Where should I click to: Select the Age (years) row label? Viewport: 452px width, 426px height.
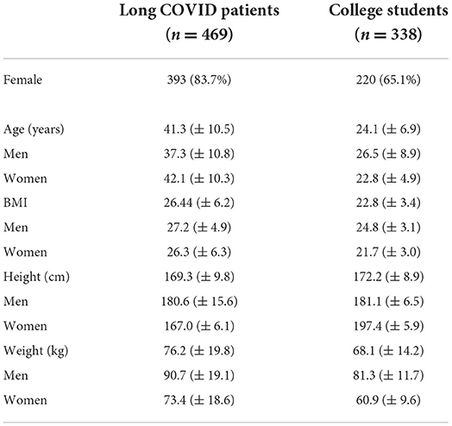[34, 129]
